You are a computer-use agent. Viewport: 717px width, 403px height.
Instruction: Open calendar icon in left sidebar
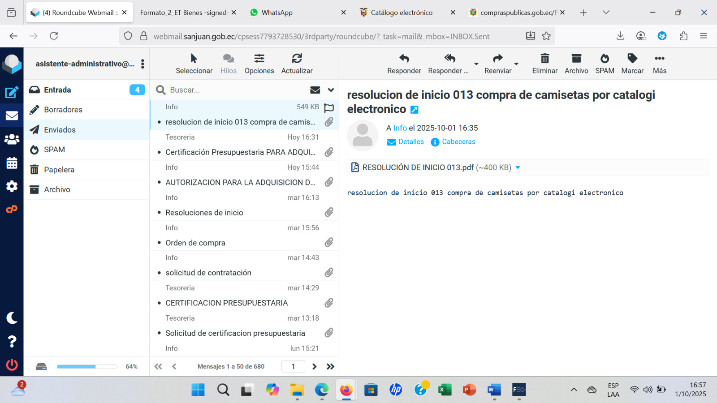[12, 163]
